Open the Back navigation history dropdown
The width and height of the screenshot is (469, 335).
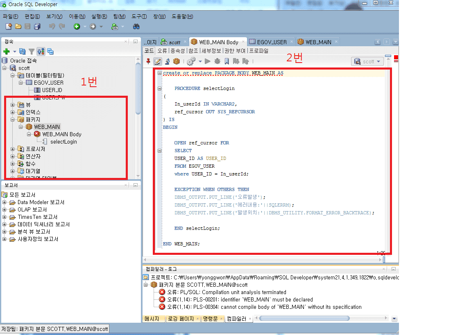click(x=85, y=27)
